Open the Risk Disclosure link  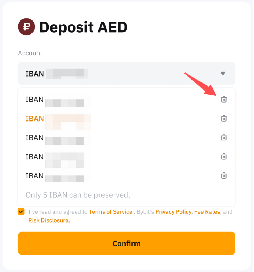[49, 220]
